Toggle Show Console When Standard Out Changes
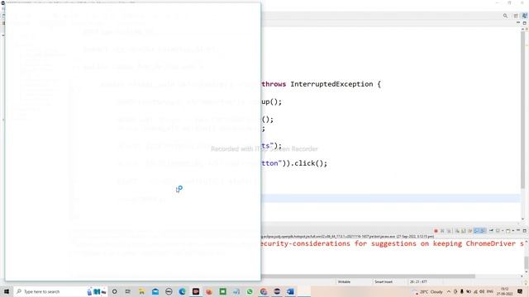 point(476,231)
